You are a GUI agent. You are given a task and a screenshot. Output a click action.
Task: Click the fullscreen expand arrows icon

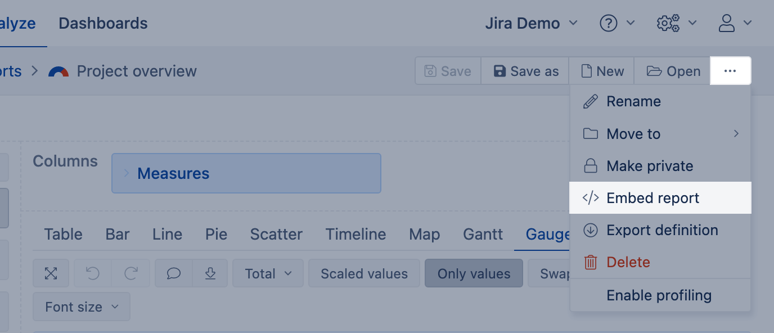pyautogui.click(x=51, y=273)
